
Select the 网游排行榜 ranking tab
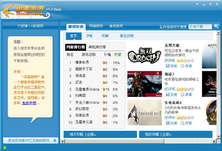(x=75, y=47)
